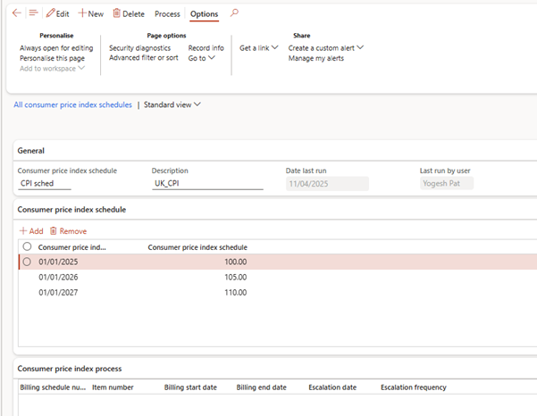
Task: Expand the Standard view selector
Action: 172,104
